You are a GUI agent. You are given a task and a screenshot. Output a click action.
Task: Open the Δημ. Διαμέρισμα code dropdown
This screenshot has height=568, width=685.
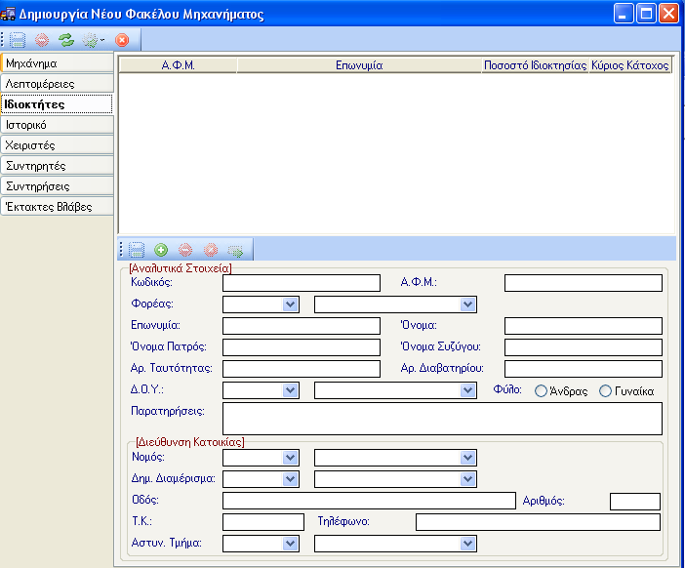(290, 479)
